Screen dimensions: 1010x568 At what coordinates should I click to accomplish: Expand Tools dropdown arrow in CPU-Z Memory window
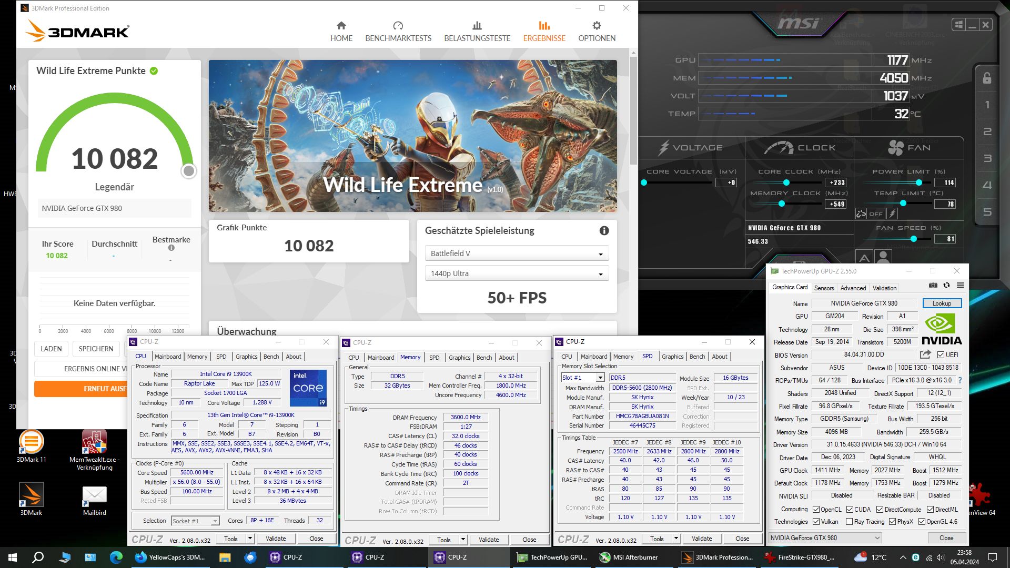tap(463, 540)
